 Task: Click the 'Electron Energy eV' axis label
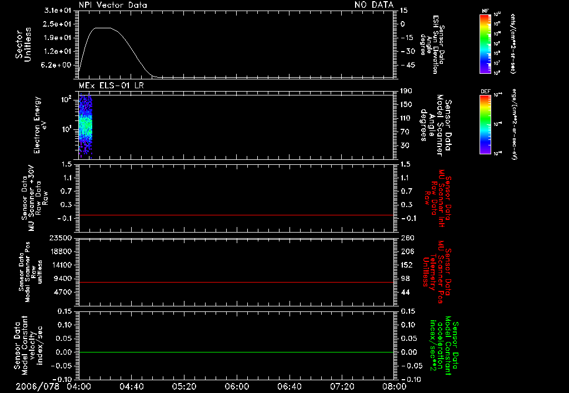tap(40, 125)
